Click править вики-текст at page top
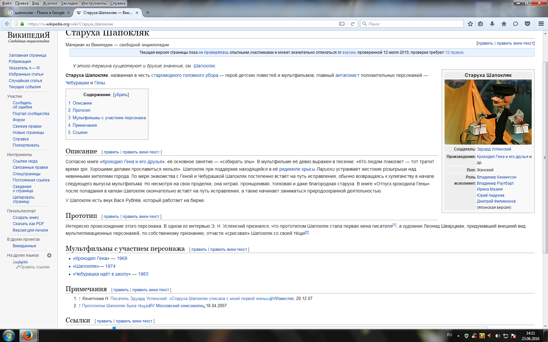This screenshot has width=548, height=342. click(515, 43)
